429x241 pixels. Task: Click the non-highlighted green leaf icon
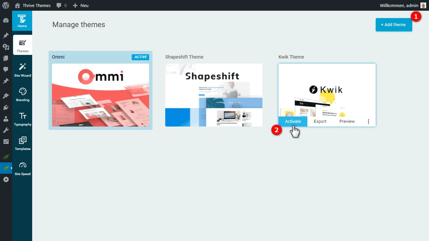pyautogui.click(x=6, y=157)
